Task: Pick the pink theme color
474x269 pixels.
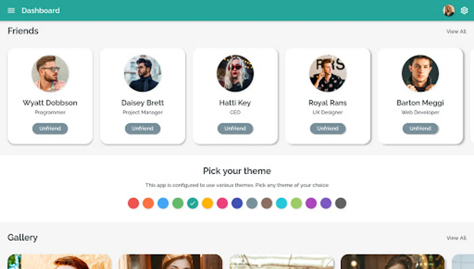Action: coord(222,203)
